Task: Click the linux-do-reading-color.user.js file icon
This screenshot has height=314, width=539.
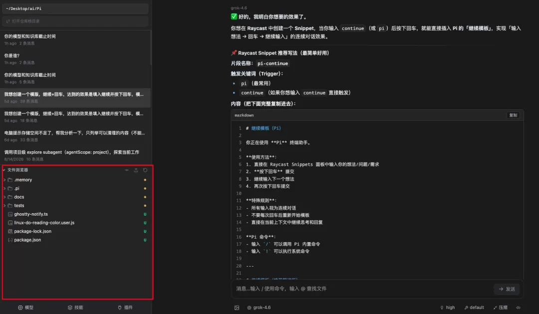Action: coord(10,223)
